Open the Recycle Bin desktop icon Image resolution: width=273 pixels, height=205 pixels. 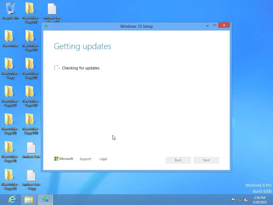coord(10,11)
